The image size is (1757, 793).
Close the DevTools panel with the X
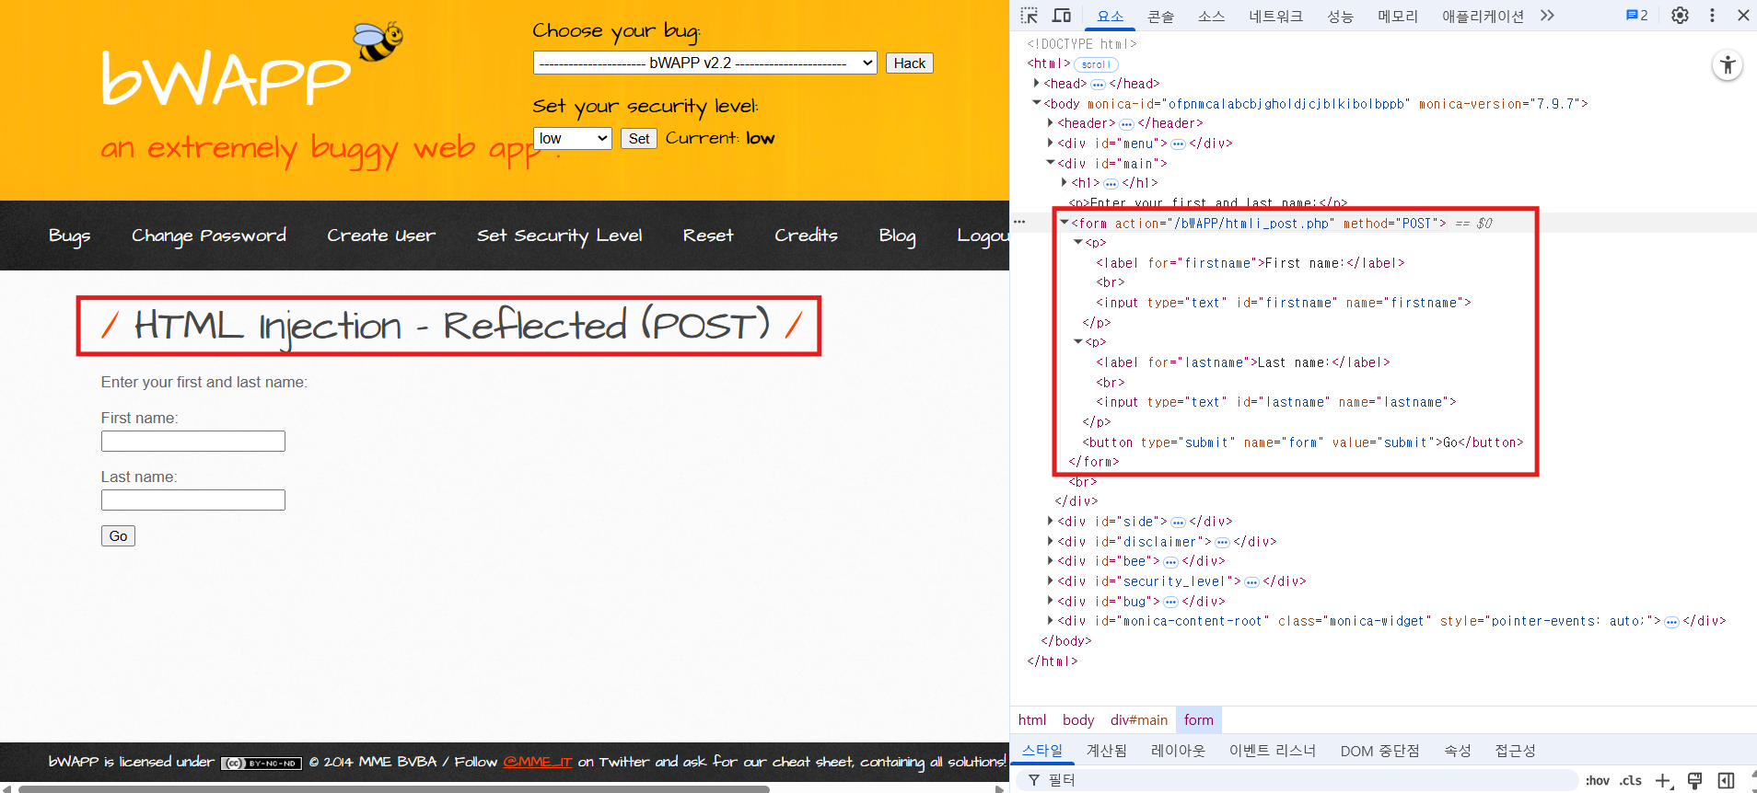(x=1743, y=16)
